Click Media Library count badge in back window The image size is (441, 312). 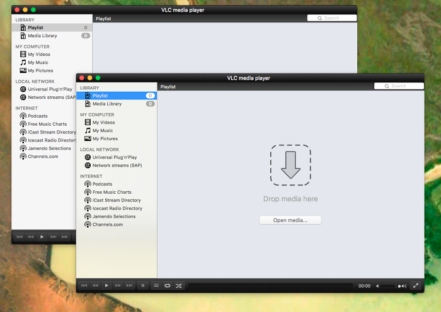[x=86, y=36]
